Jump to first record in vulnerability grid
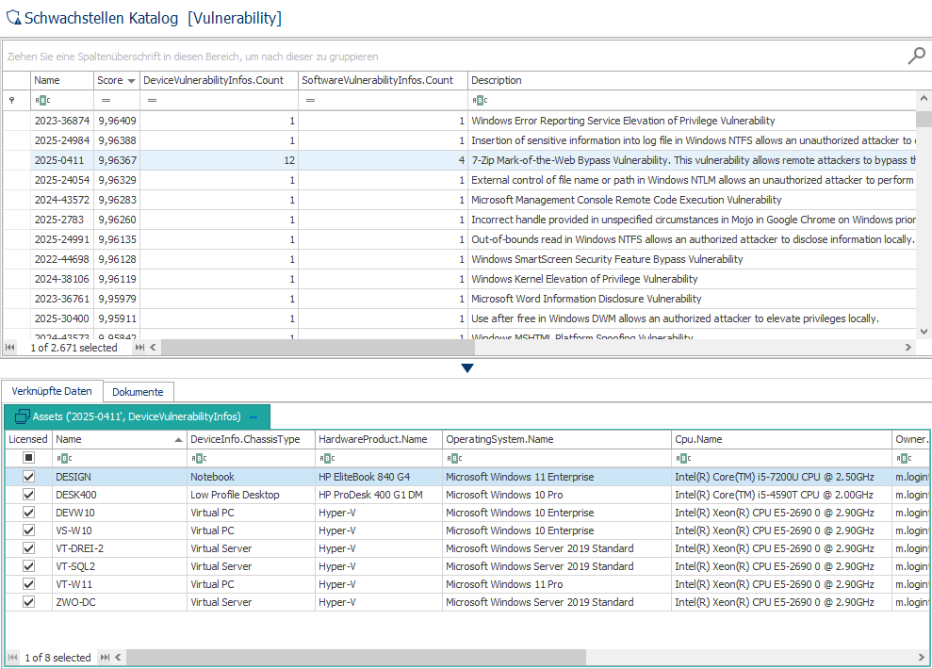 (11, 348)
